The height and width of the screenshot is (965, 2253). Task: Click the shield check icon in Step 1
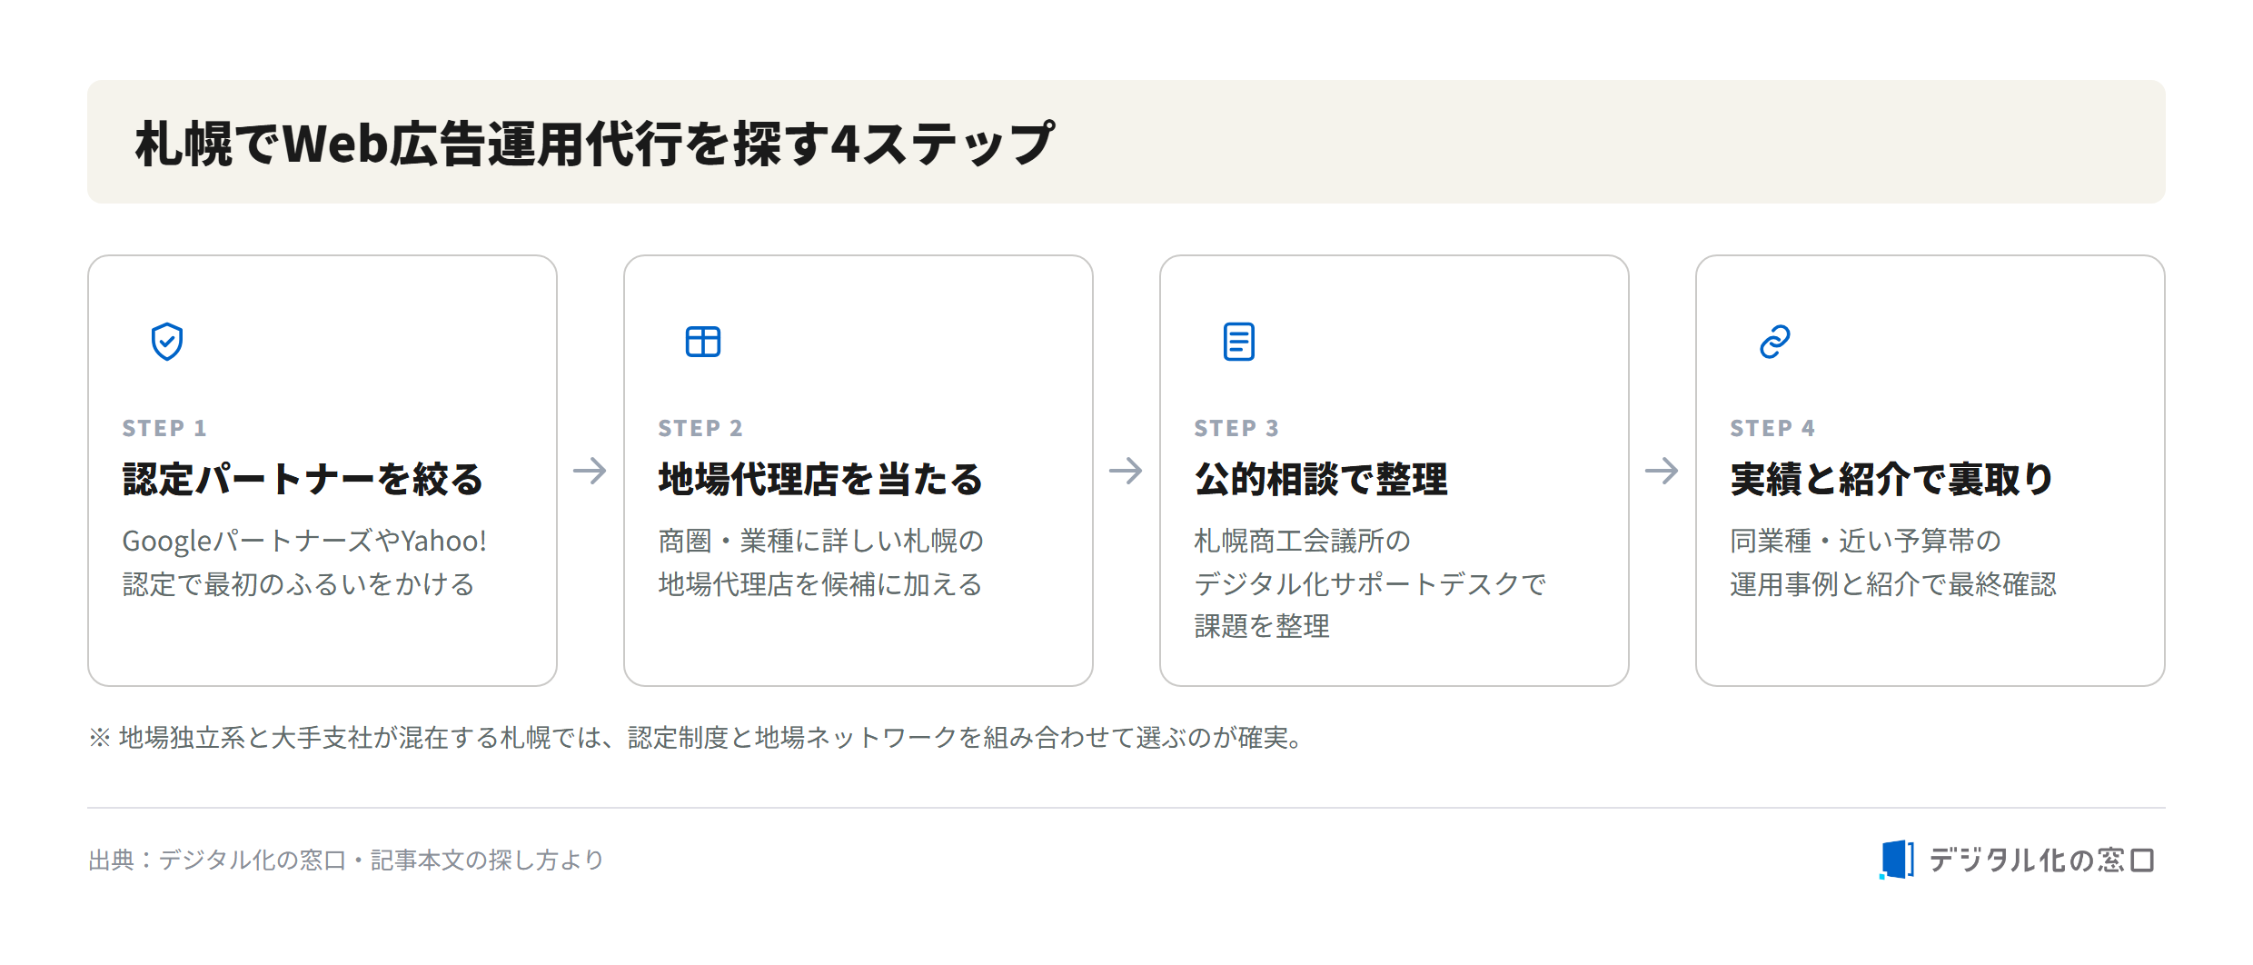click(x=167, y=342)
